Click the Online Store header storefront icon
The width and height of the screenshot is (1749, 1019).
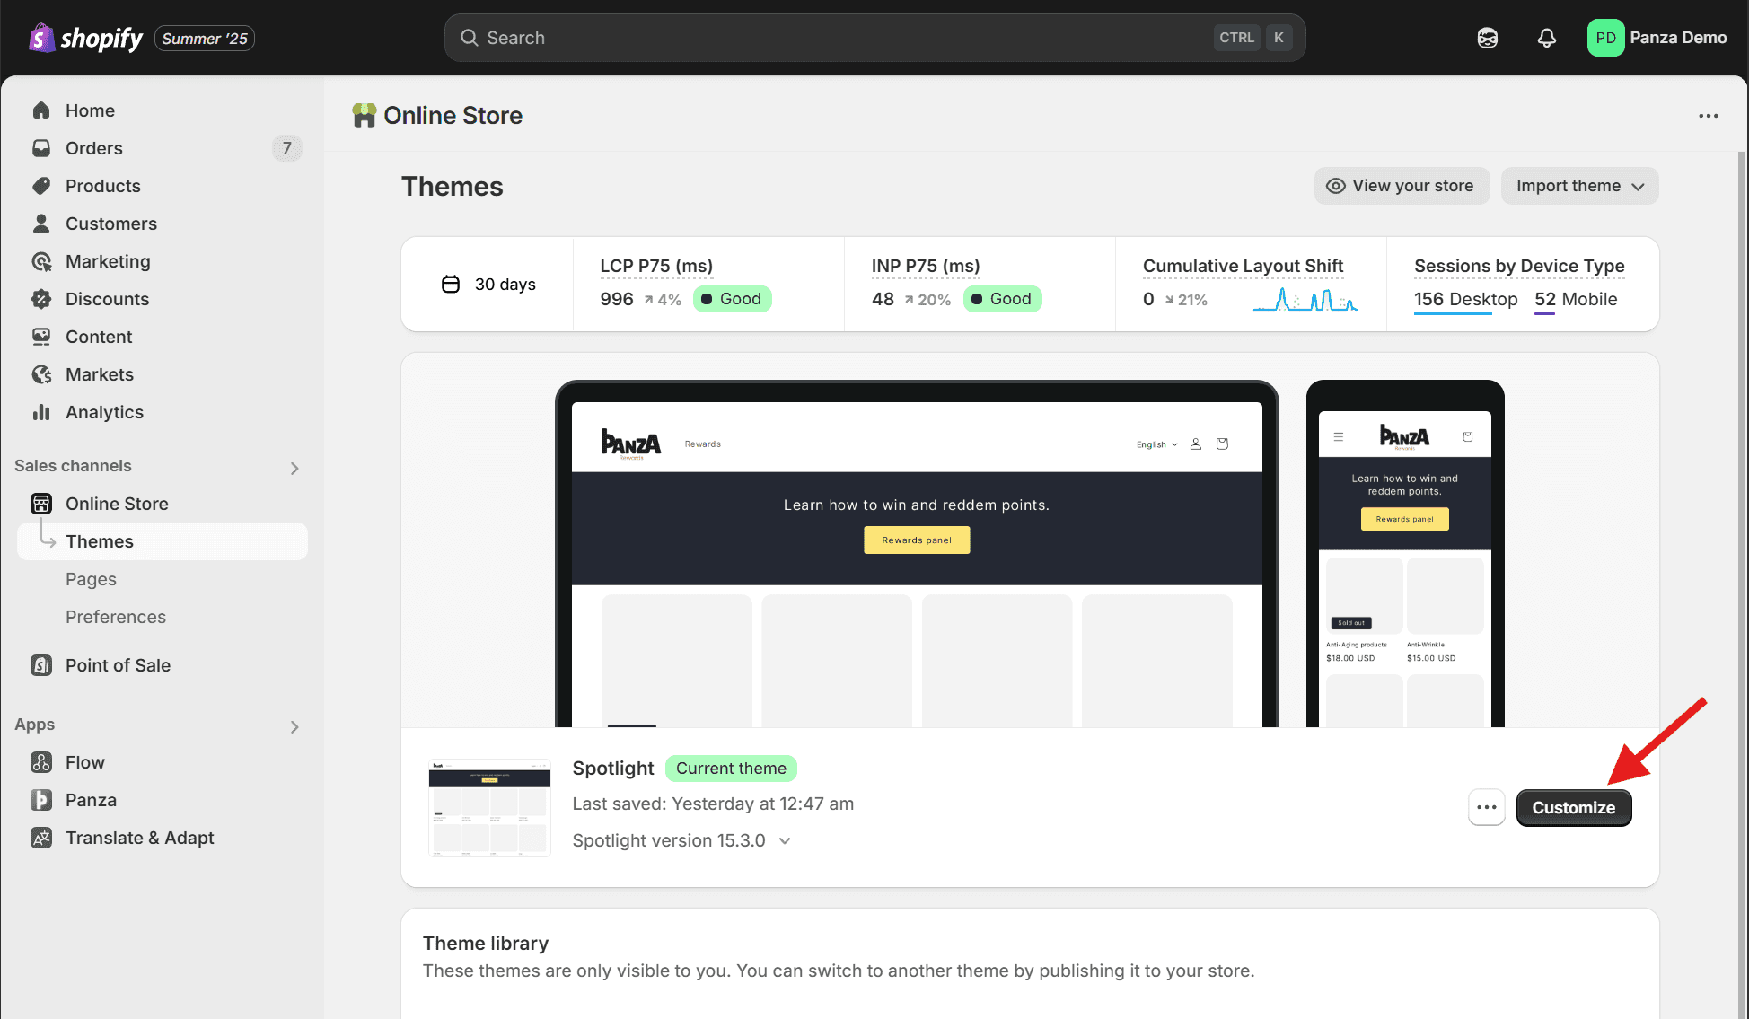click(x=364, y=116)
